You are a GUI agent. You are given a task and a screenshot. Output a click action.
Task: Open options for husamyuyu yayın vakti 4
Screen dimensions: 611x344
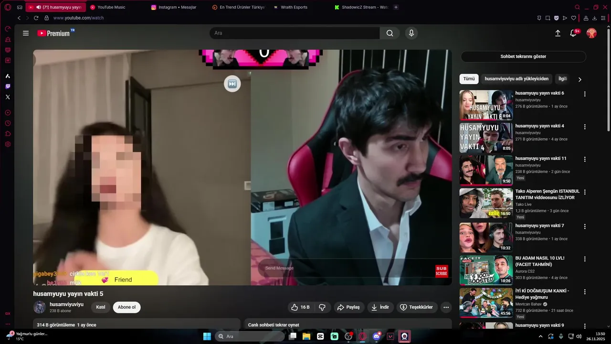tap(585, 127)
